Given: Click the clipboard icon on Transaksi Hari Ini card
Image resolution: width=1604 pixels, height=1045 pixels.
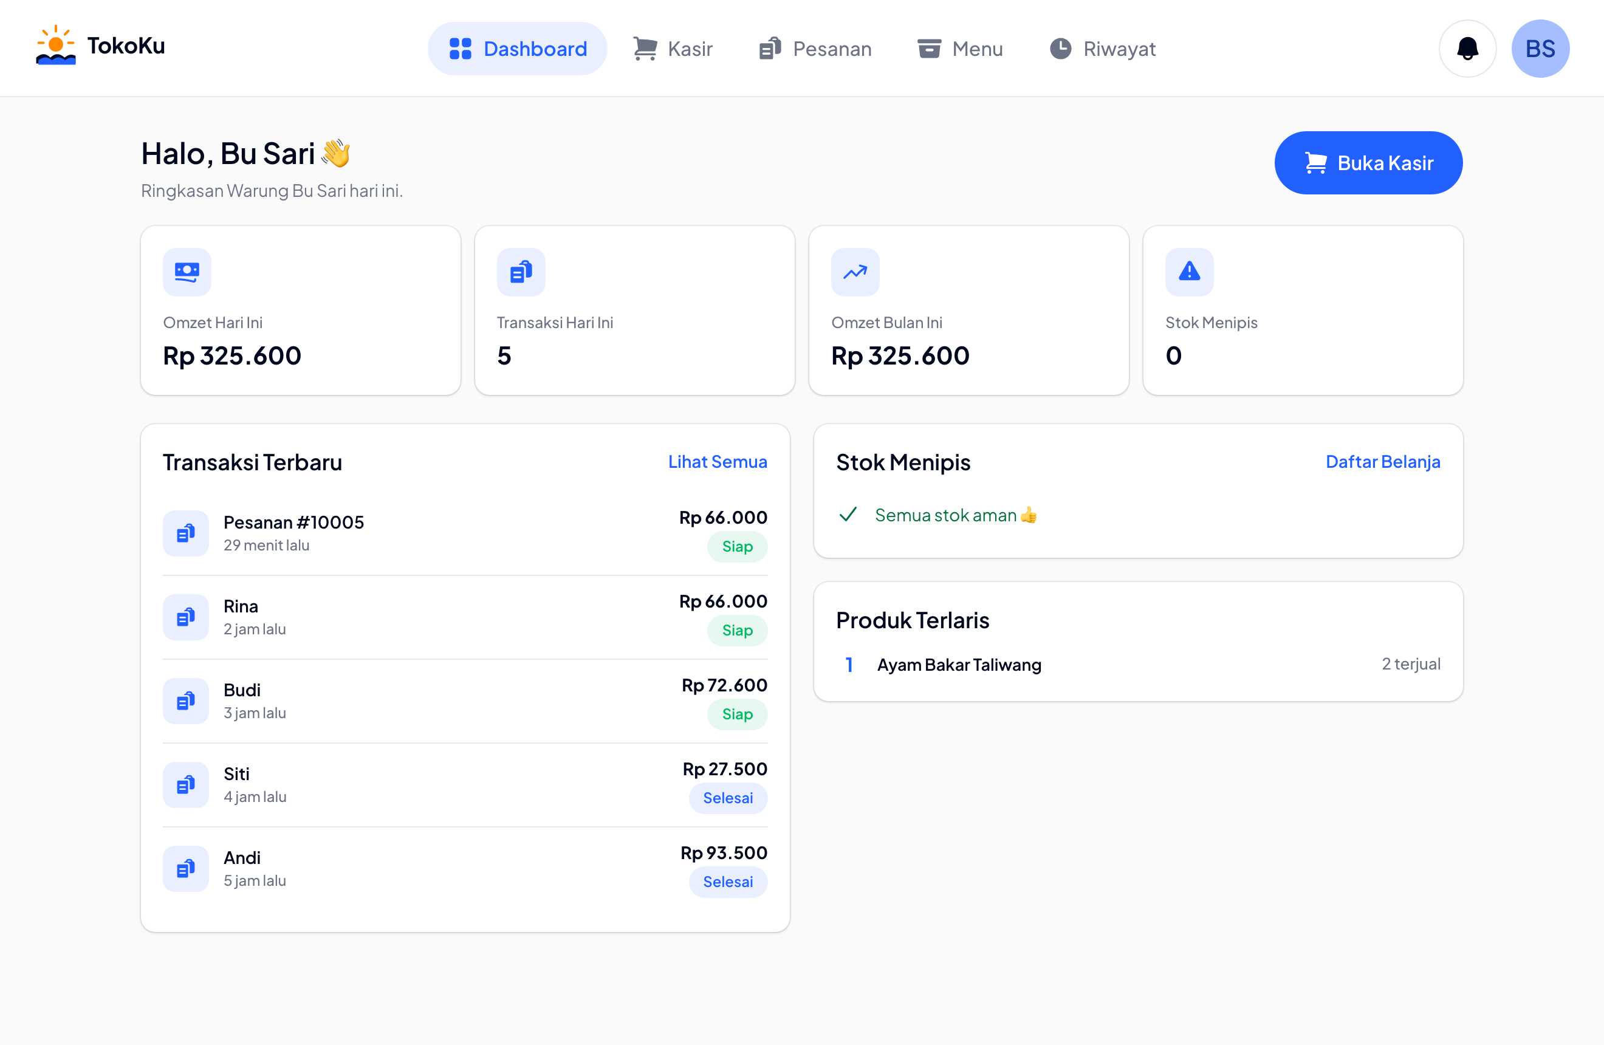Looking at the screenshot, I should (521, 272).
